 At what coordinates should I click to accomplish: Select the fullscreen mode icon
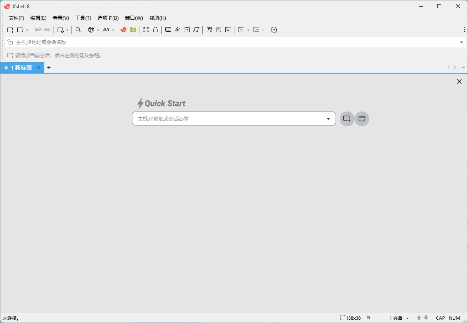(146, 30)
